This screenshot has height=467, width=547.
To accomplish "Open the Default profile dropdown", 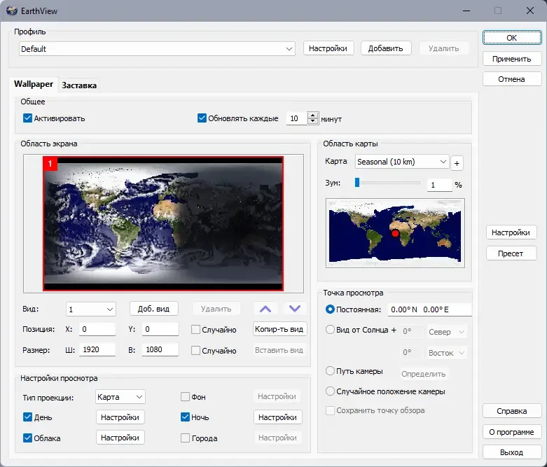I will coord(157,48).
